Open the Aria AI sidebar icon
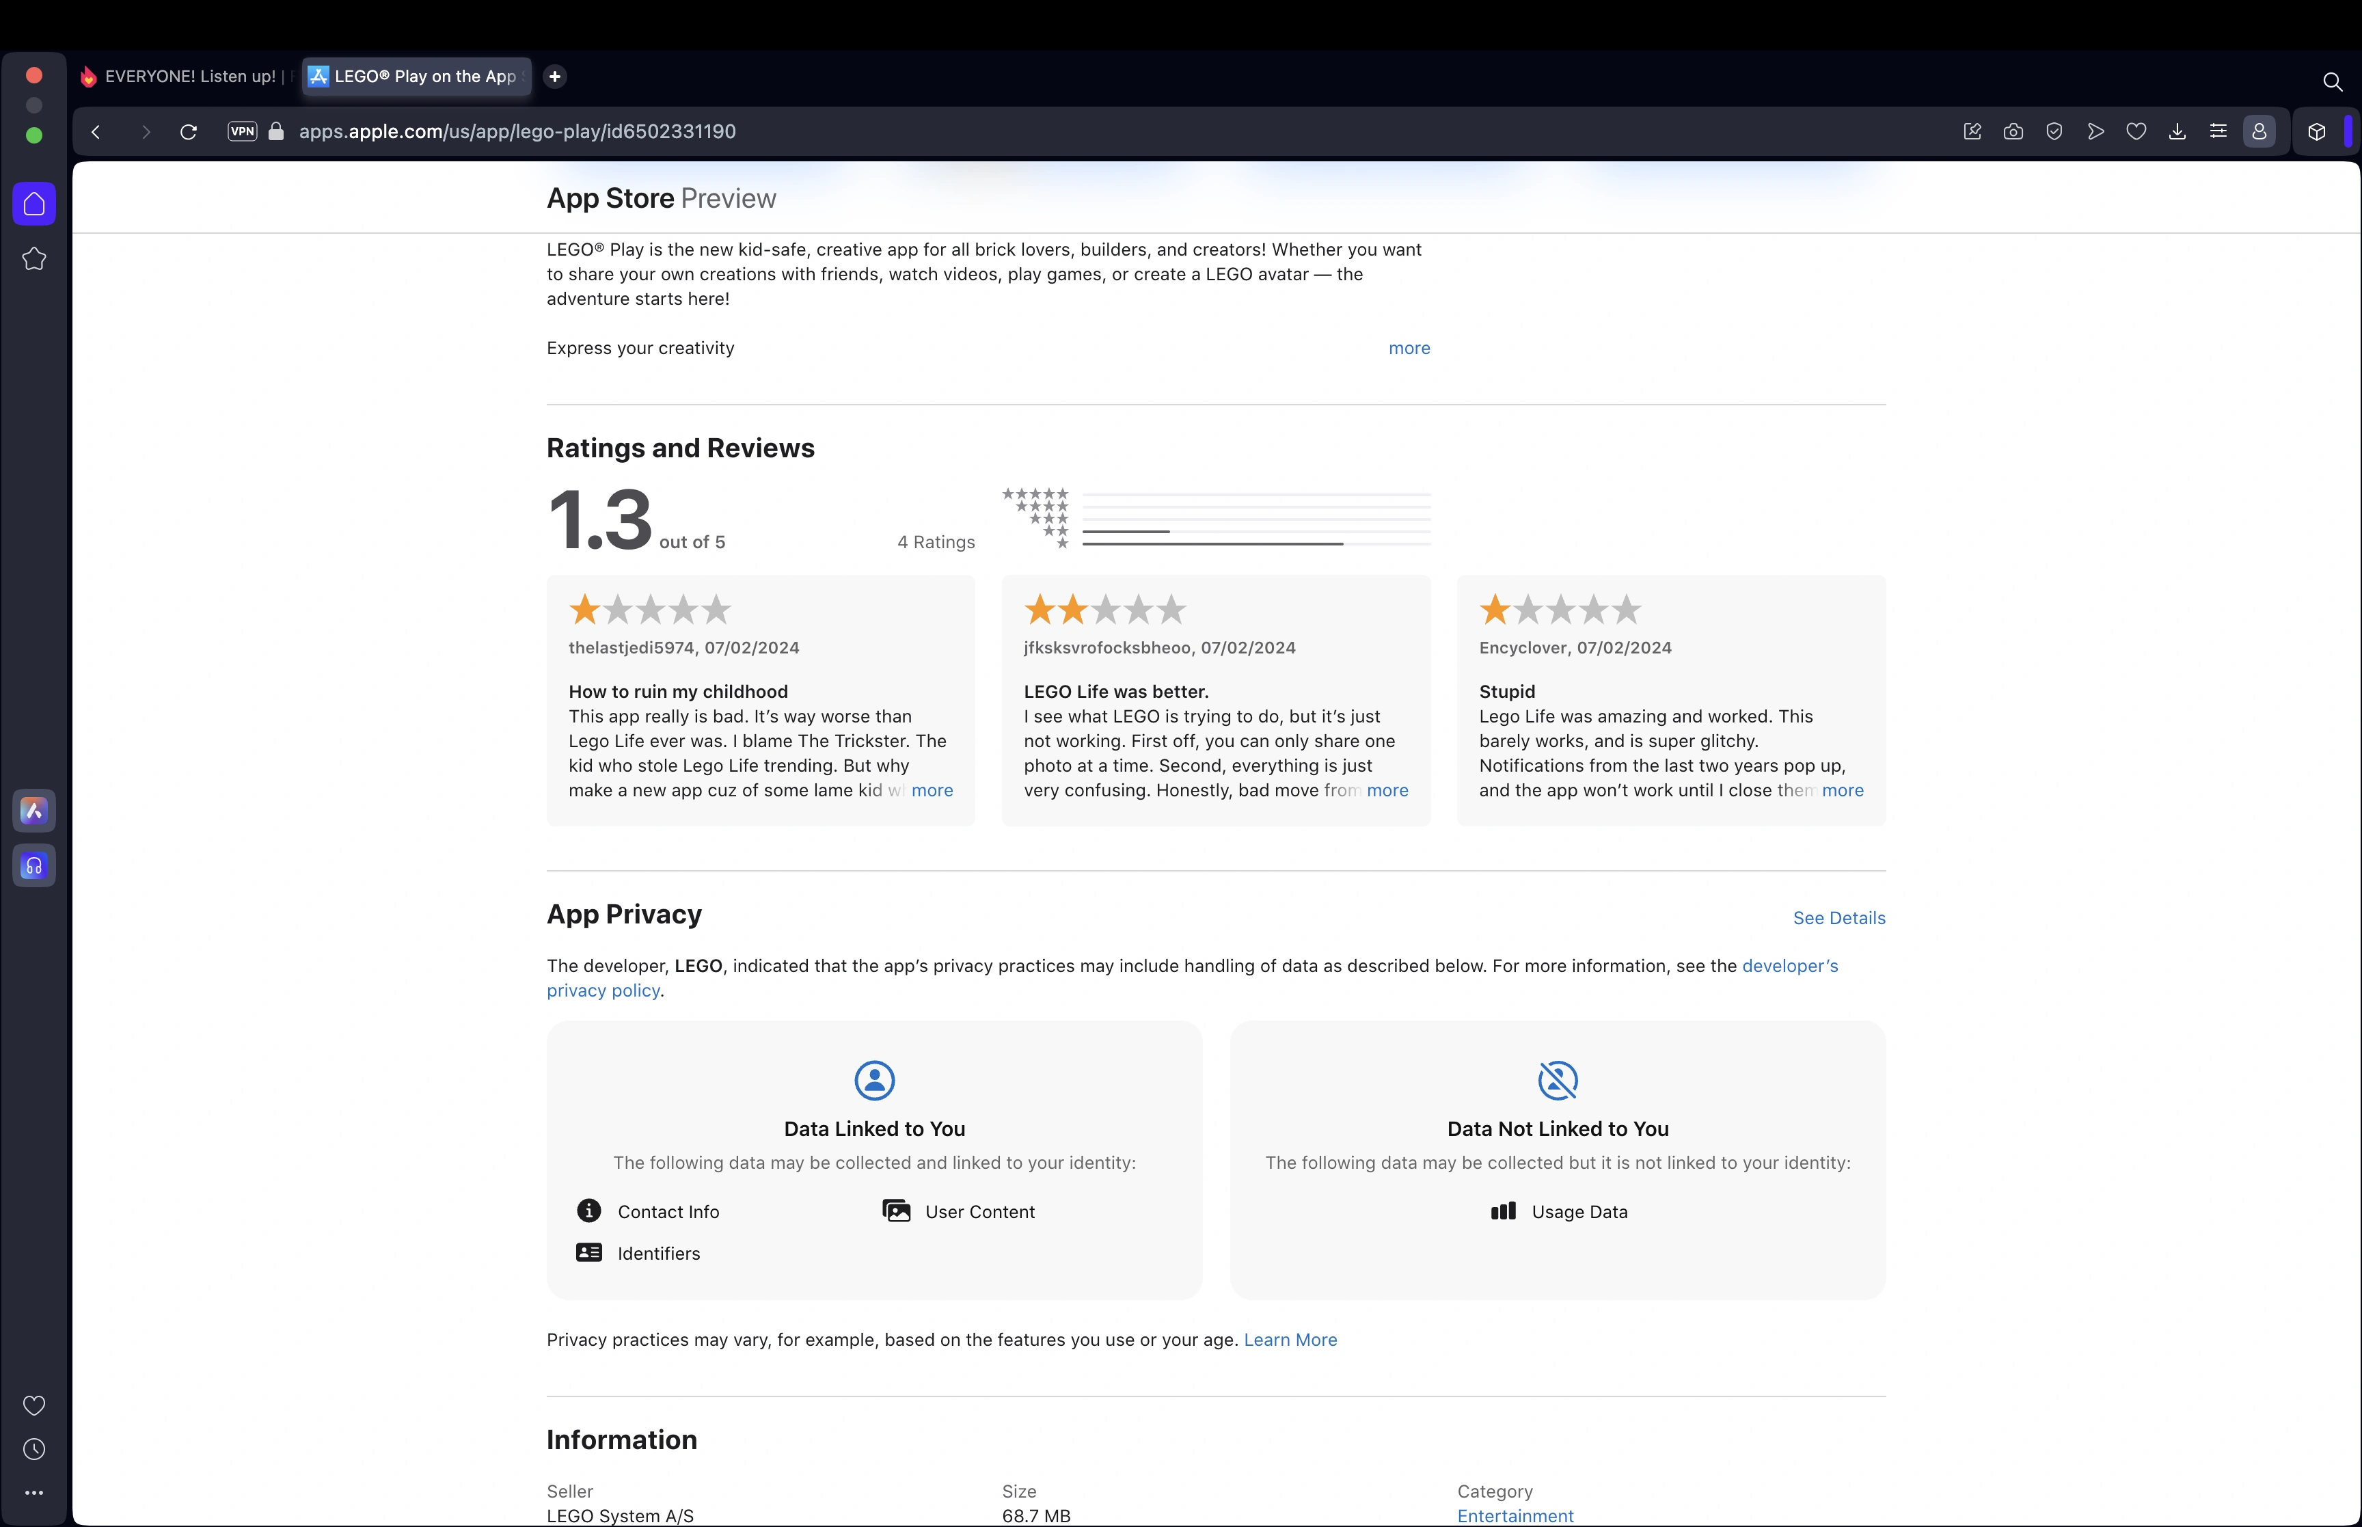The image size is (2362, 1527). click(x=33, y=811)
